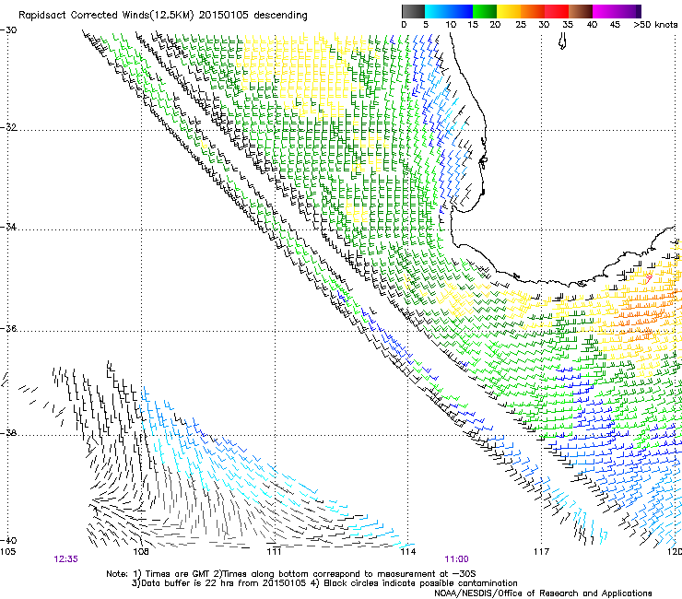Click the yellow 20-25 knots legend segment
The height and width of the screenshot is (599, 682).
[509, 11]
